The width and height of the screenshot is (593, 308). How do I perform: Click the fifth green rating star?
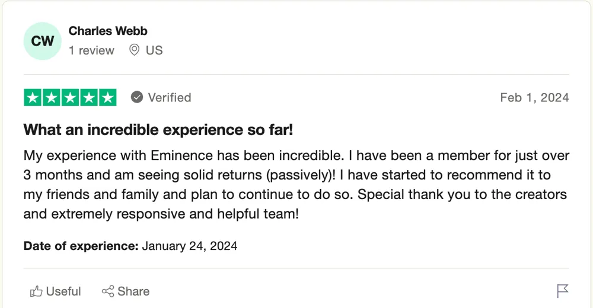[x=108, y=98]
